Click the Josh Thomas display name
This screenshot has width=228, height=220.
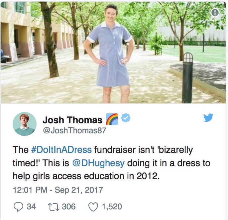[72, 120]
